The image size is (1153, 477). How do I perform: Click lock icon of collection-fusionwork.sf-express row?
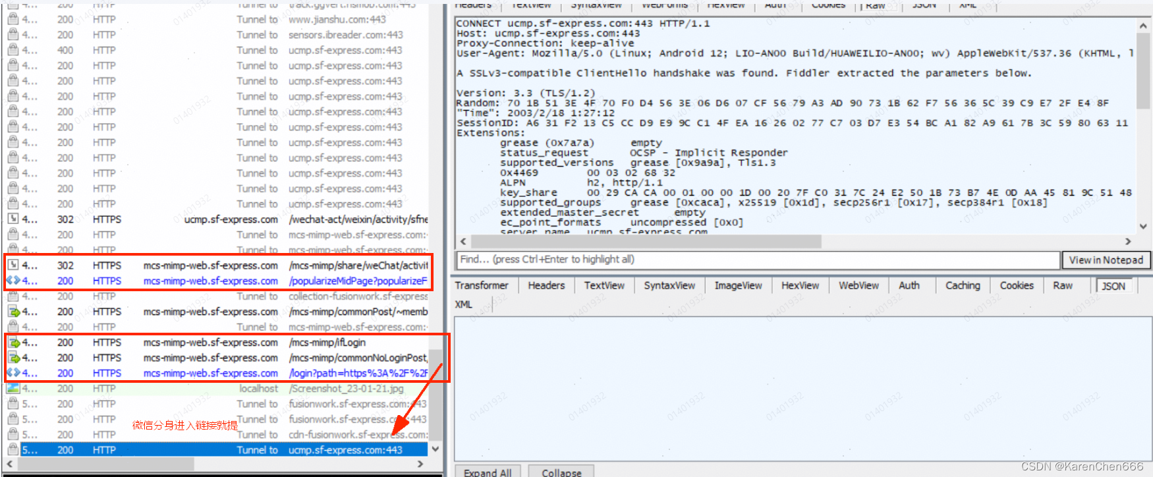click(13, 296)
